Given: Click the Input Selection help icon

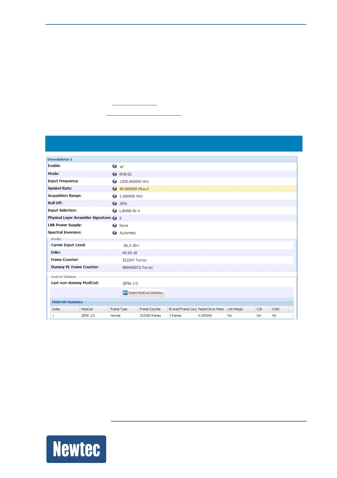Looking at the screenshot, I should point(114,211).
